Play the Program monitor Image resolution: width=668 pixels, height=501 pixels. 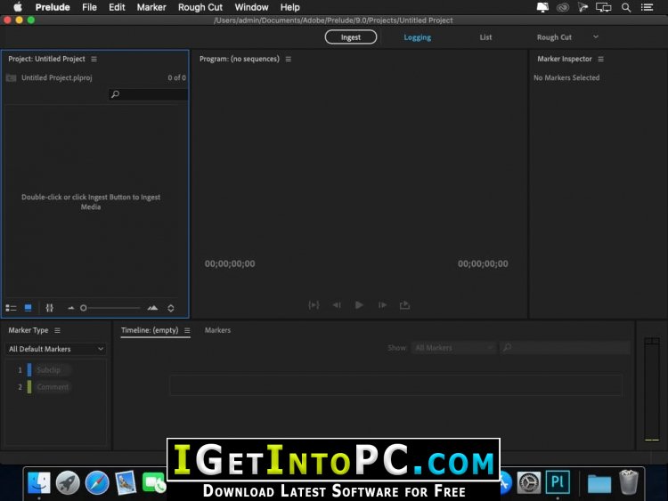[x=359, y=305]
